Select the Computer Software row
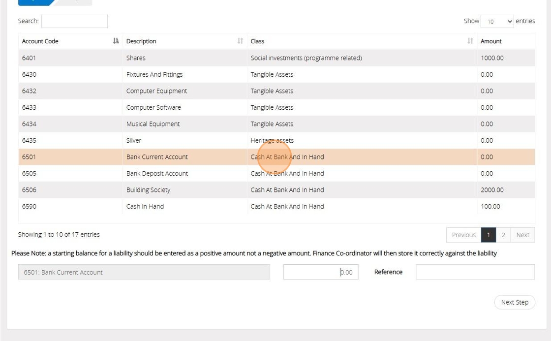This screenshot has width=551, height=341. click(153, 108)
